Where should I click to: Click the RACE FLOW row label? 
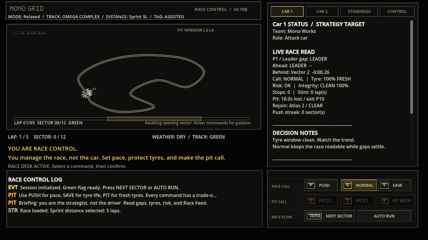(x=282, y=217)
